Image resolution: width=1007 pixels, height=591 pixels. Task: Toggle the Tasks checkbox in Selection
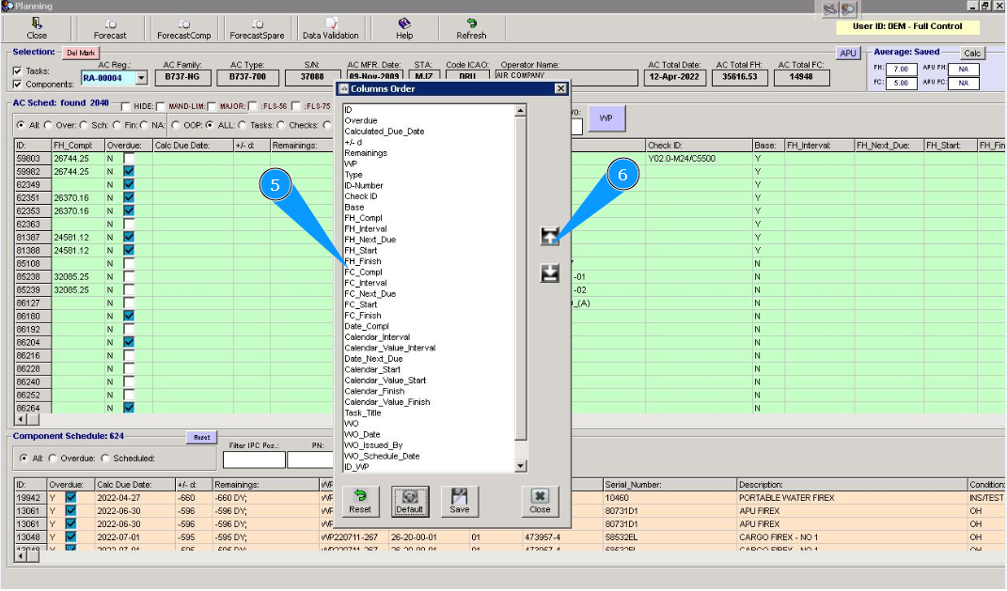[x=17, y=70]
